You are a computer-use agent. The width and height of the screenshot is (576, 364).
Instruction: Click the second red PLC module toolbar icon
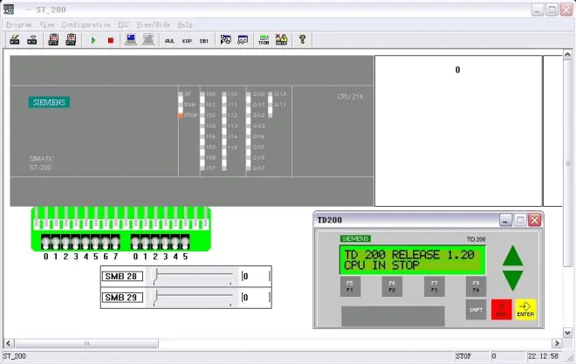(x=71, y=39)
